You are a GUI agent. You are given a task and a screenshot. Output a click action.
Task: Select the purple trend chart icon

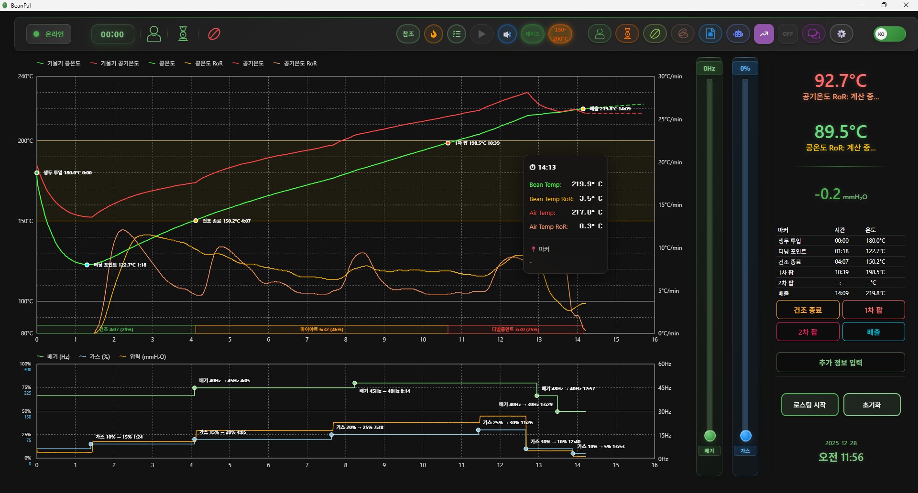point(764,34)
